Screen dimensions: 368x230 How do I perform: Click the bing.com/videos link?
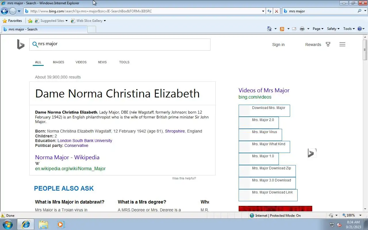255,97
